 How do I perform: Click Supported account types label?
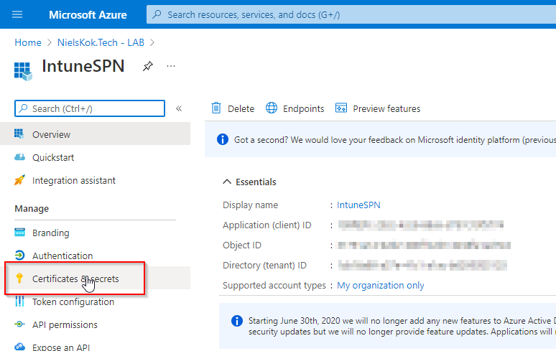click(274, 286)
